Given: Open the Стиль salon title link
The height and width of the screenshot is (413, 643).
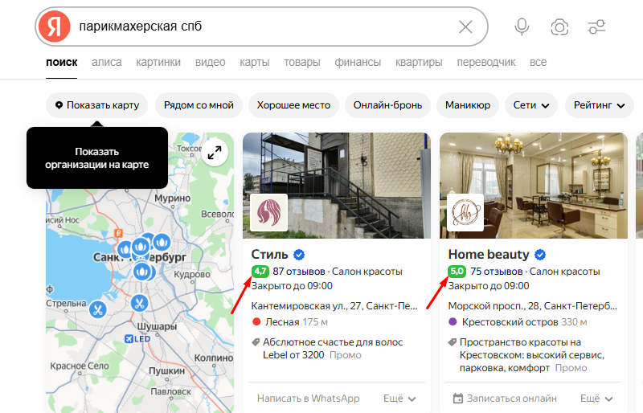Looking at the screenshot, I should (269, 254).
